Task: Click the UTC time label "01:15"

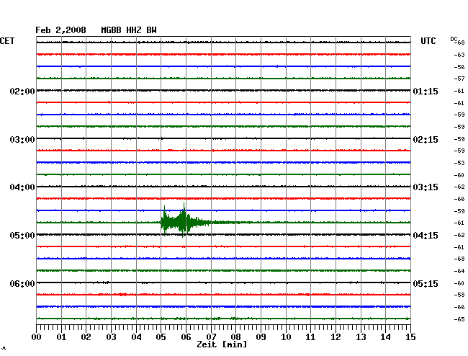Action: pos(426,92)
